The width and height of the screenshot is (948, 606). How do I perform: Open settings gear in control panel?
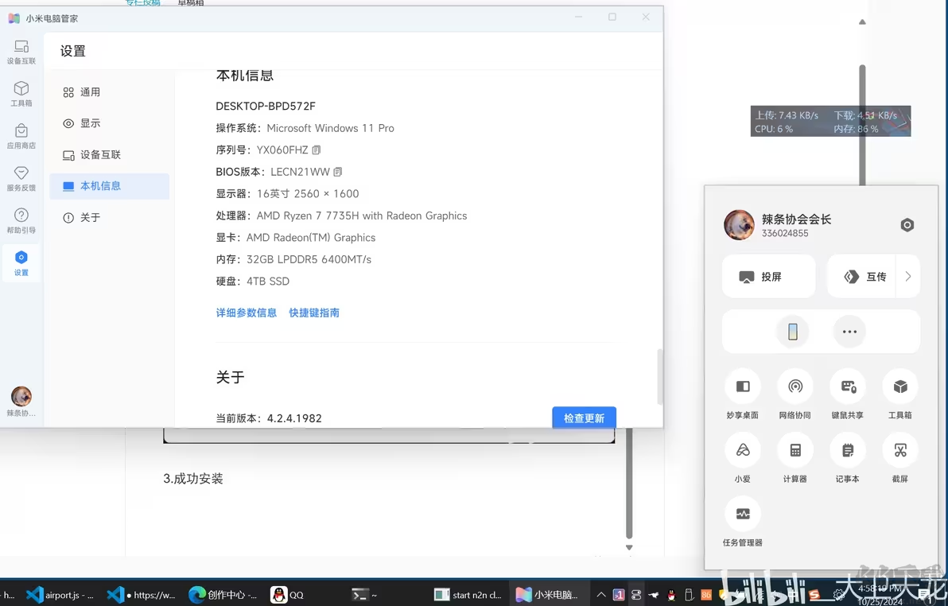907,225
